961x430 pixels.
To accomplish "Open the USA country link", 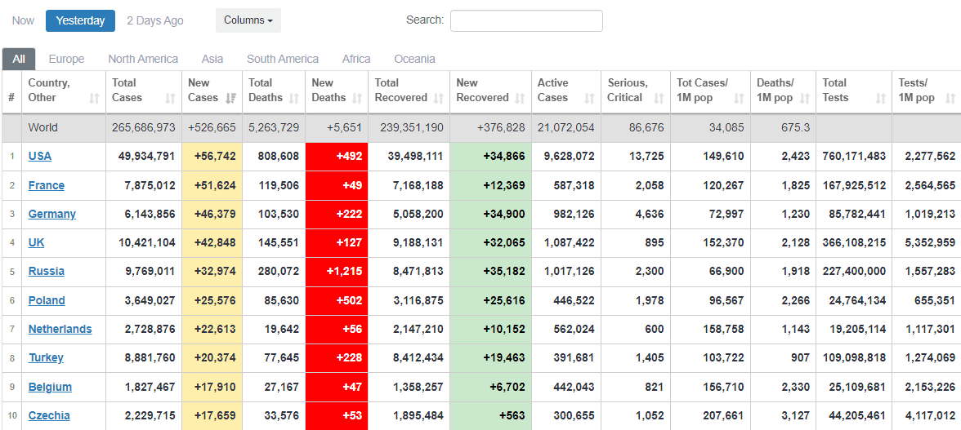I will (x=40, y=156).
